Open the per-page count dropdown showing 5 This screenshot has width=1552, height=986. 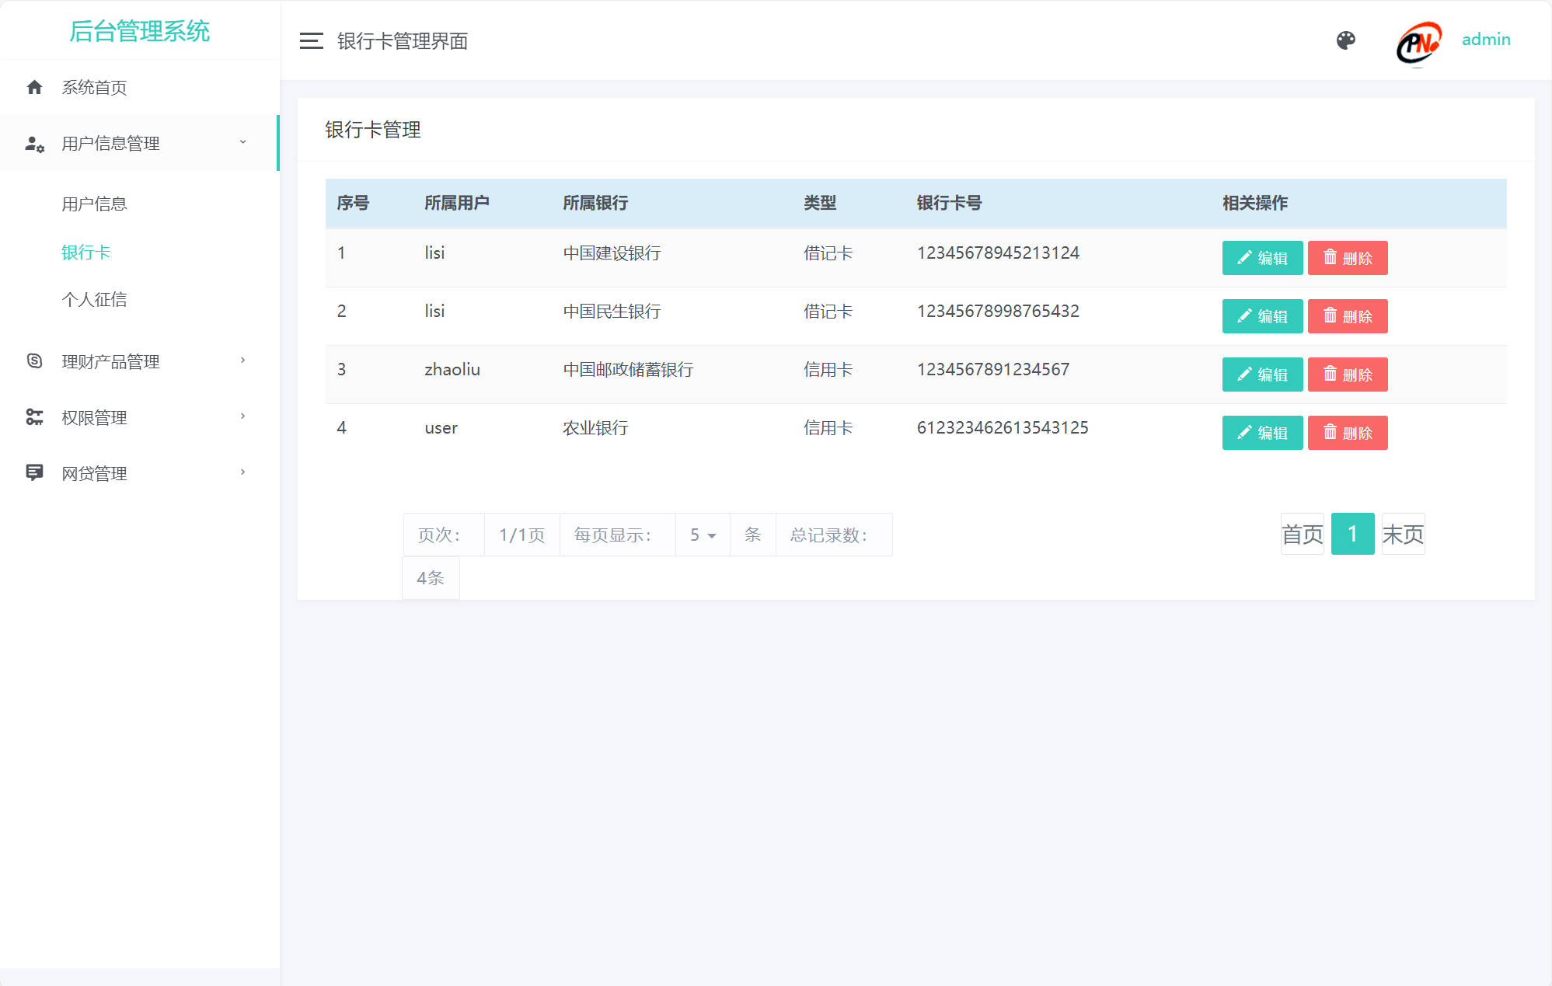click(x=702, y=535)
